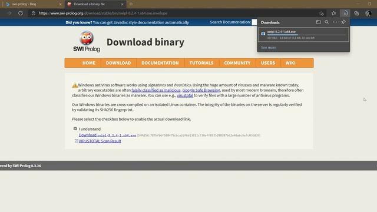This screenshot has height=212, width=377.
Task: Close the swi-prolog Bing tab
Action: (x=60, y=4)
